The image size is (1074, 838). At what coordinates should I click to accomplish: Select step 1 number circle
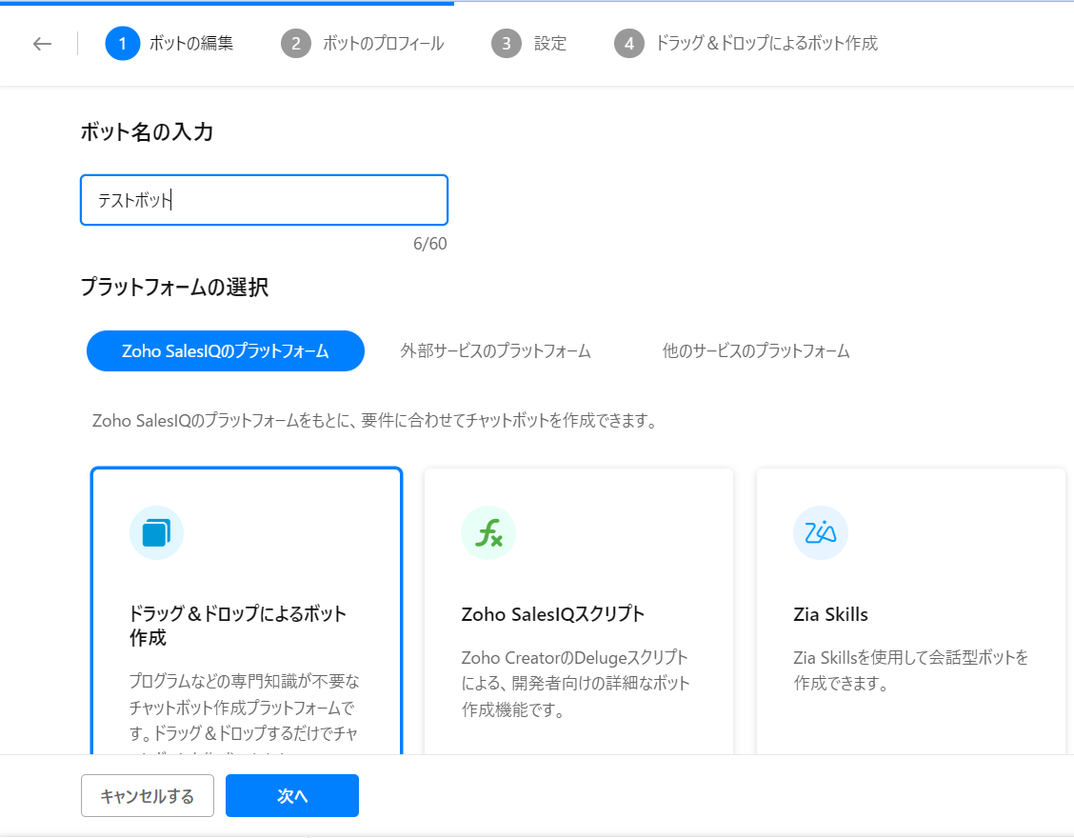pos(123,43)
